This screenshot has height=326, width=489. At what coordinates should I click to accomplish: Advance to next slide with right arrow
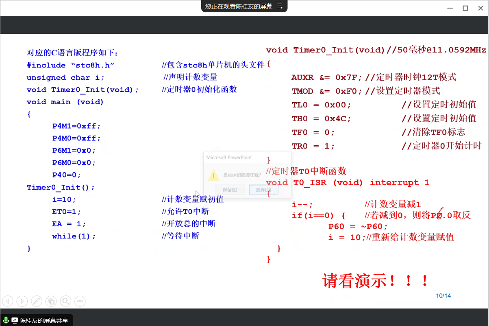[22, 301]
